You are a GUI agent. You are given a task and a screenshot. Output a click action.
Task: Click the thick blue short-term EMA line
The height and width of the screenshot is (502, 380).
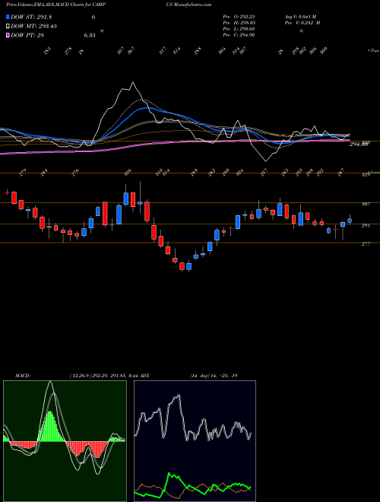click(147, 108)
